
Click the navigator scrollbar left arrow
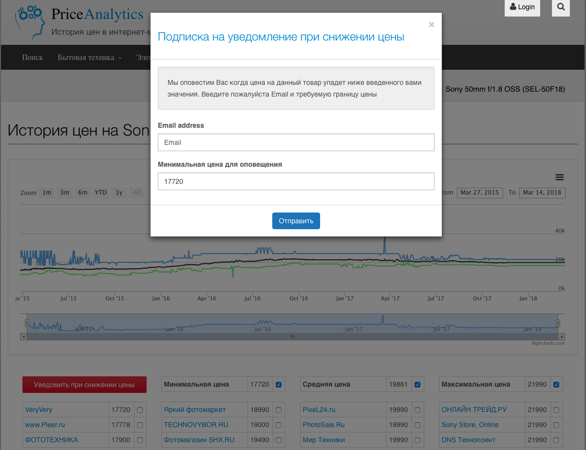point(23,337)
